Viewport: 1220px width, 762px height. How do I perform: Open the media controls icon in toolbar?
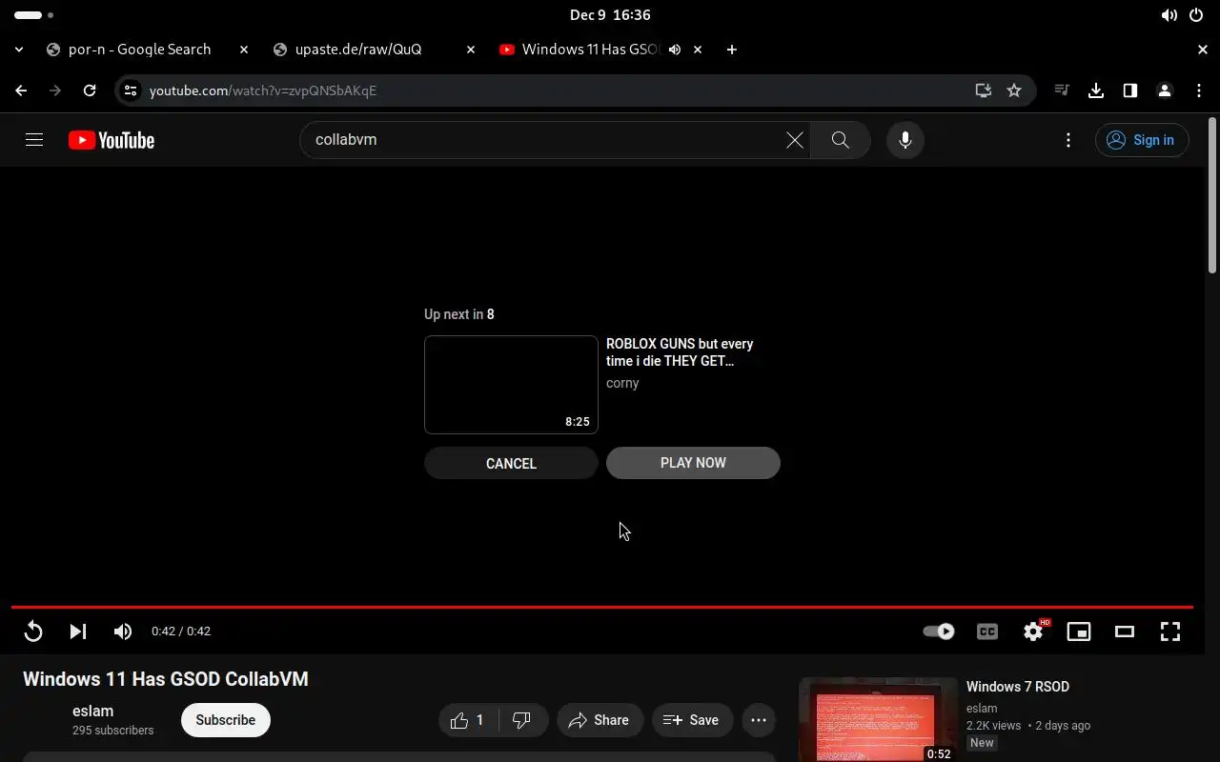[1062, 90]
